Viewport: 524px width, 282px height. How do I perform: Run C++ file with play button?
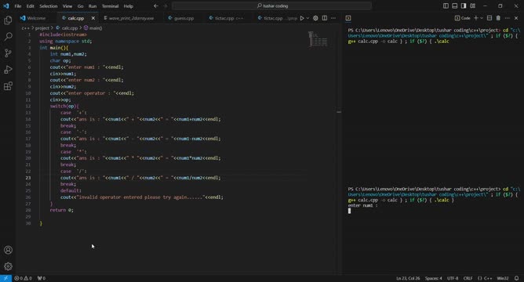(x=302, y=18)
